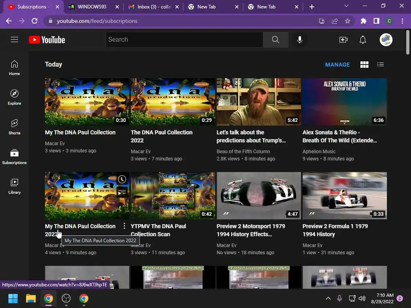Share this page icon in address bar

(x=335, y=21)
